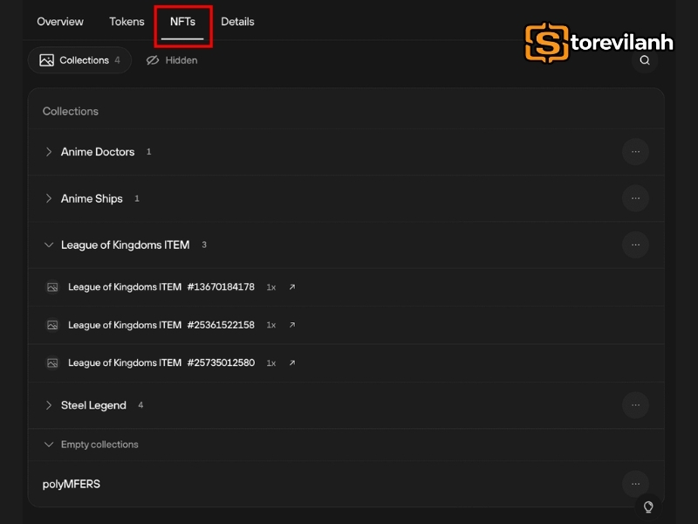
Task: Click image thumbnail of item #25361522158
Action: 52,325
